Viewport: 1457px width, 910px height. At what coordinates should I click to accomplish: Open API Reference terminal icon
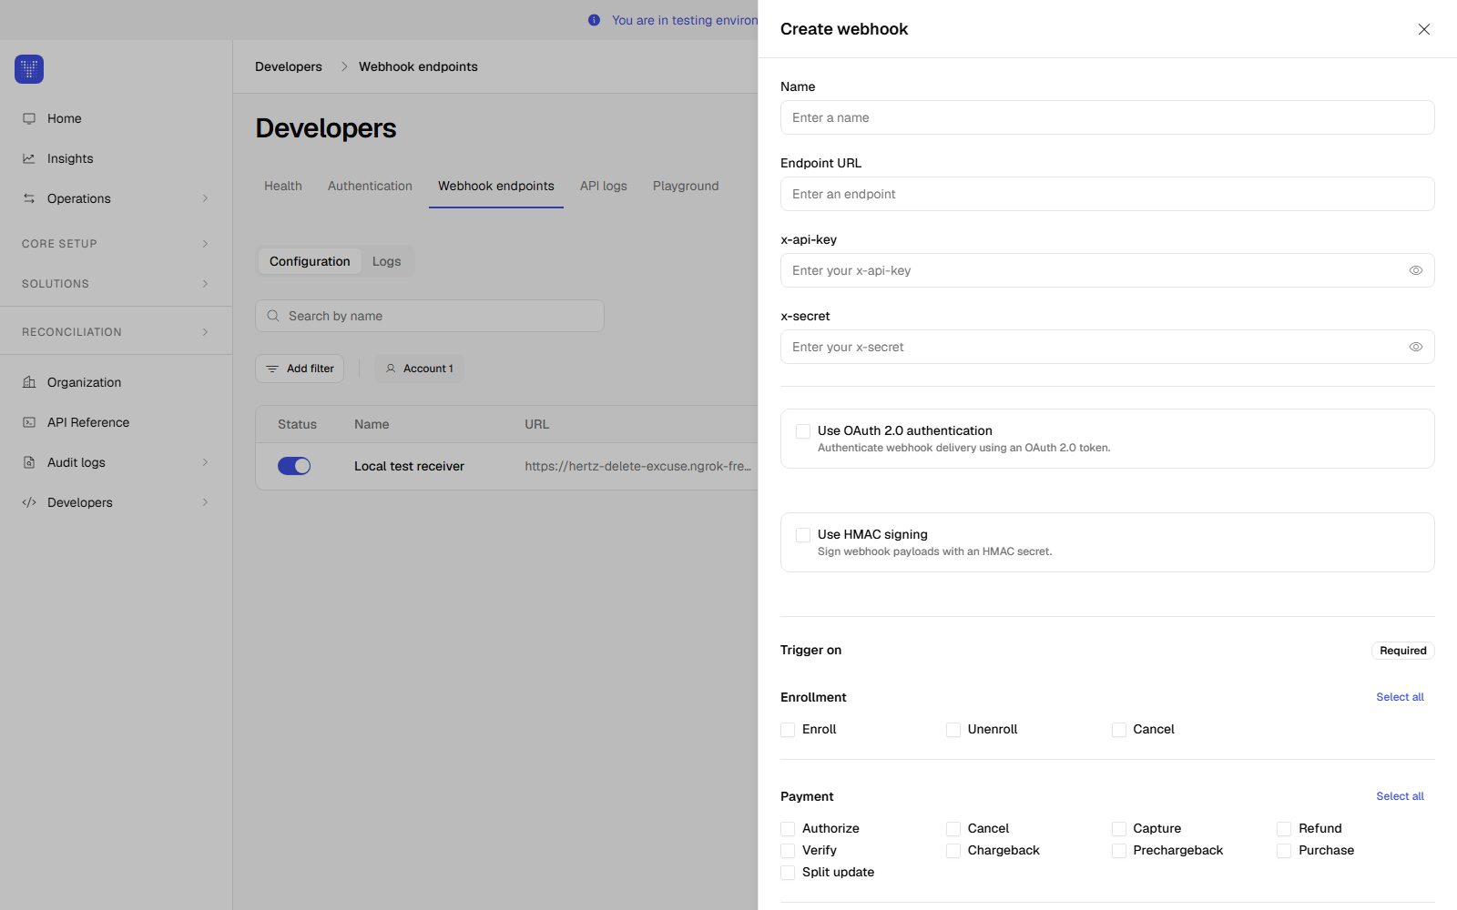pyautogui.click(x=29, y=422)
